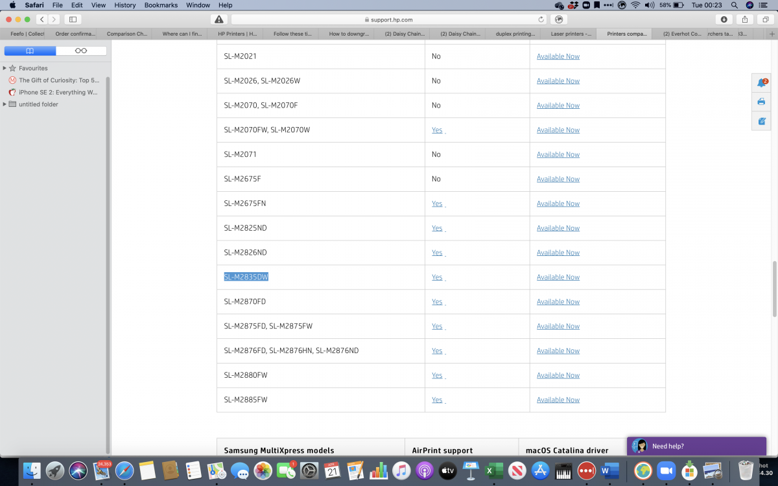
Task: Open Wi-Fi status menu
Action: (x=635, y=5)
